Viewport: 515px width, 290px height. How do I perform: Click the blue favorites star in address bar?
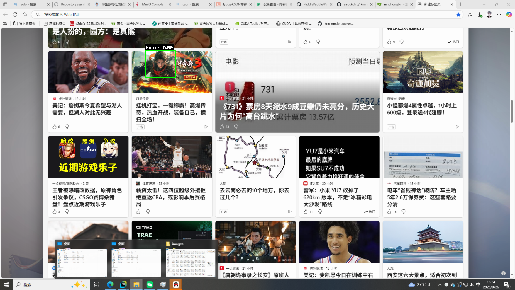[x=458, y=14]
